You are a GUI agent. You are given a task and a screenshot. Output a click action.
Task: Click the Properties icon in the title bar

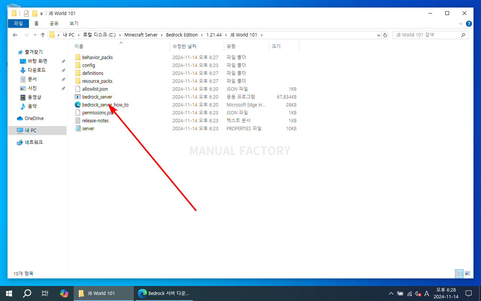[x=26, y=14]
